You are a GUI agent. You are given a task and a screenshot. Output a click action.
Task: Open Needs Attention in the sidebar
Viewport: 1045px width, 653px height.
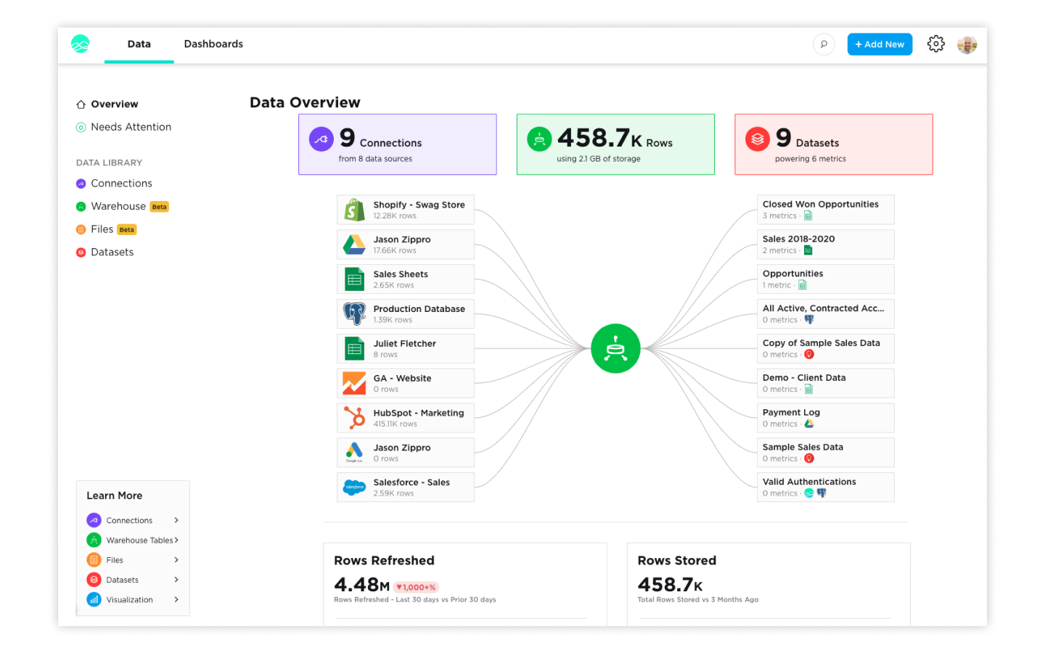click(131, 127)
